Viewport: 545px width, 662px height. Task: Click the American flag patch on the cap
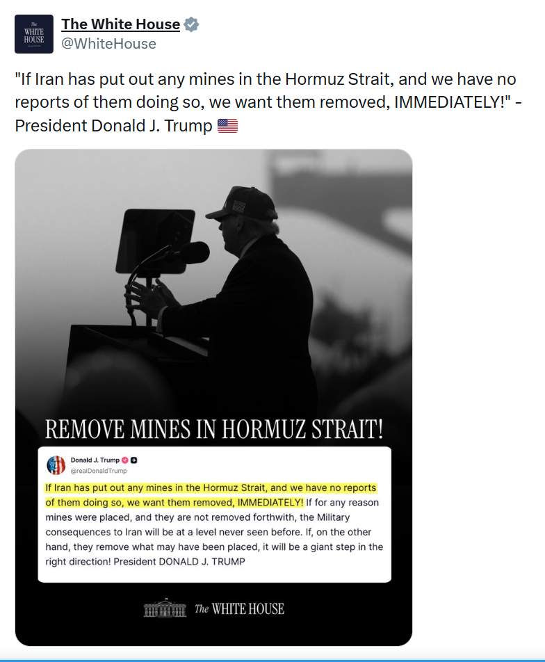[x=239, y=207]
